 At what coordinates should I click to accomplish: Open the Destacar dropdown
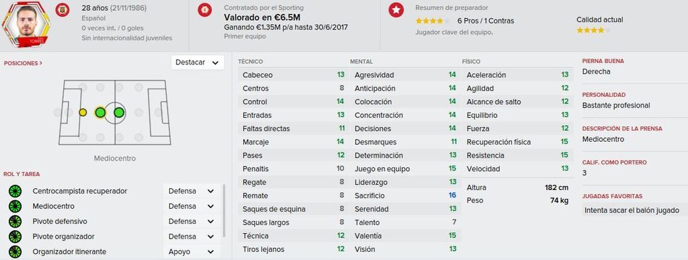pos(198,62)
